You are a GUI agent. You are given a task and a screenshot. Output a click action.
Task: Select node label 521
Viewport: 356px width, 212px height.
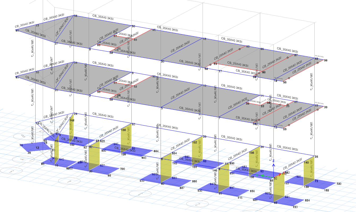pos(299,177)
